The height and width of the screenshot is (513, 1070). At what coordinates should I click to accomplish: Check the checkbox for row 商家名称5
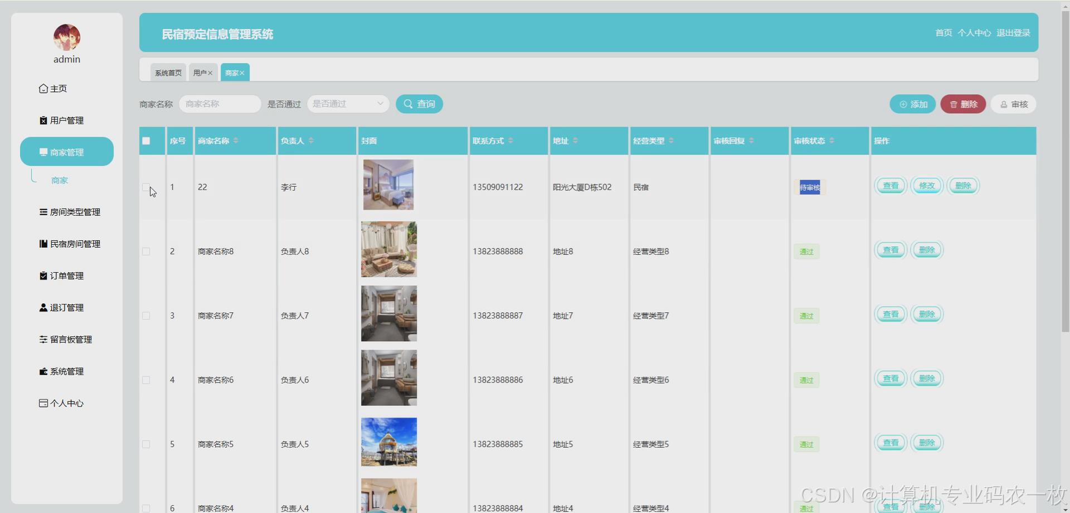click(146, 444)
